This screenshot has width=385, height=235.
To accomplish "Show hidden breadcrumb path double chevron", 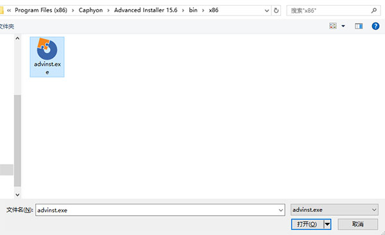I will (9, 10).
